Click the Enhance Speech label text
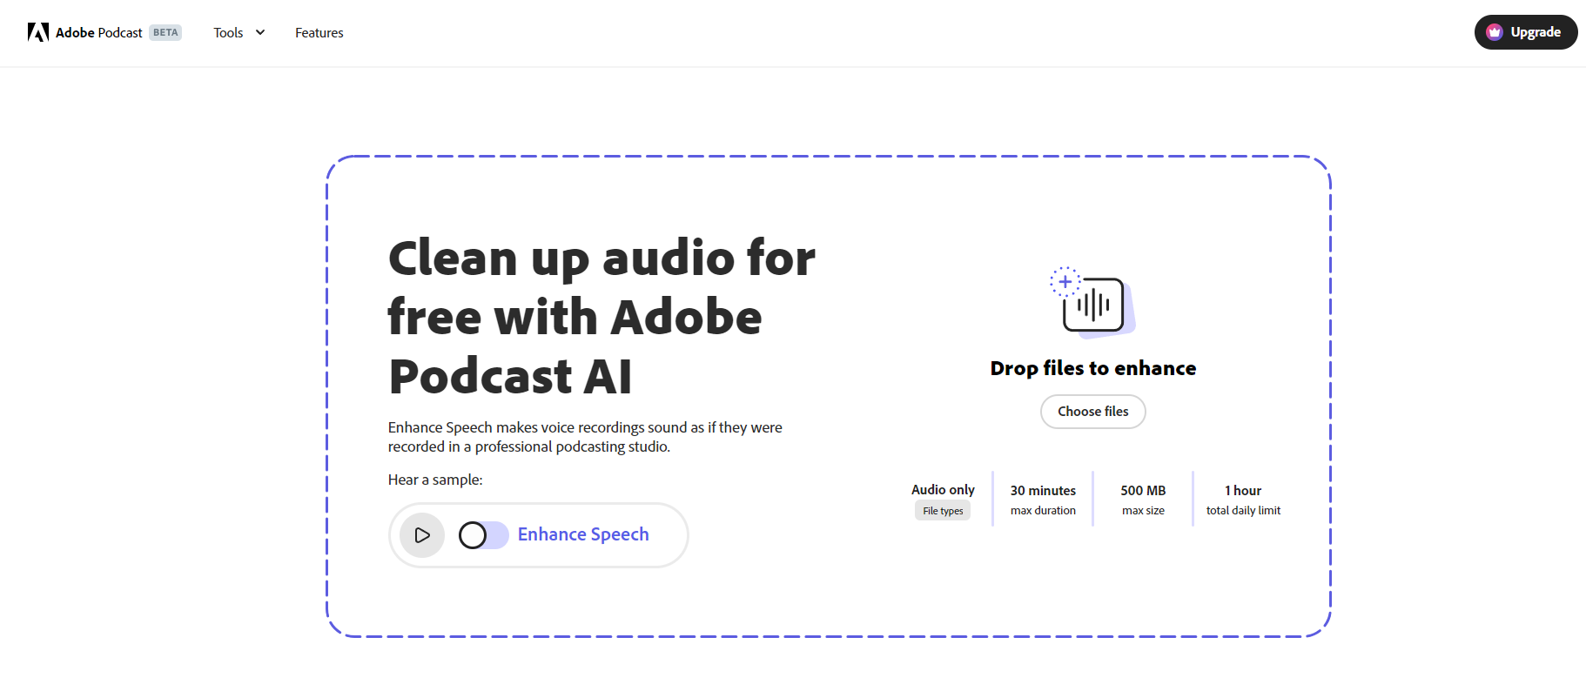The width and height of the screenshot is (1586, 698). (583, 534)
